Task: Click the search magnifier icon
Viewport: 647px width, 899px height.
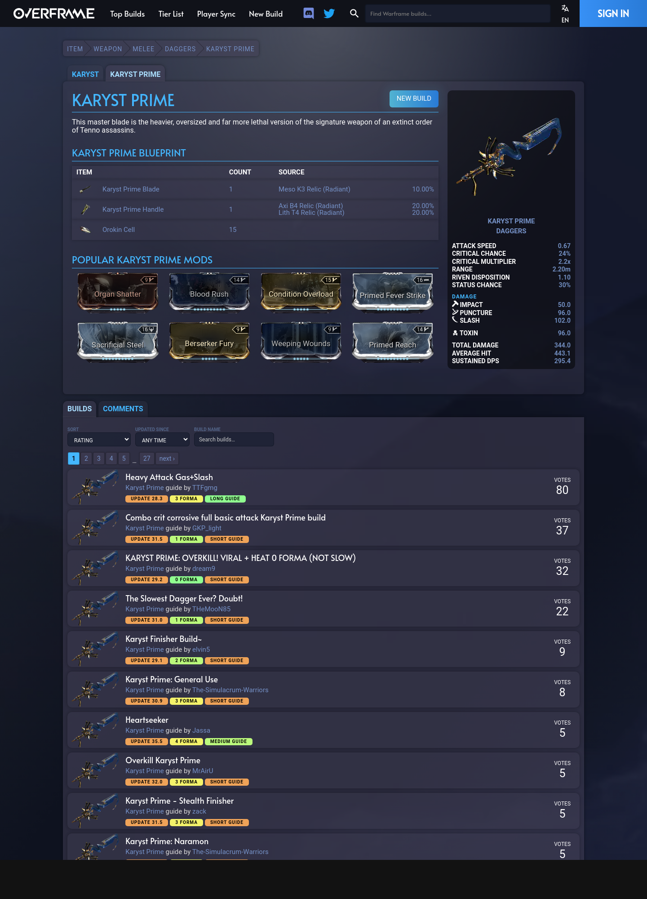Action: pos(354,13)
